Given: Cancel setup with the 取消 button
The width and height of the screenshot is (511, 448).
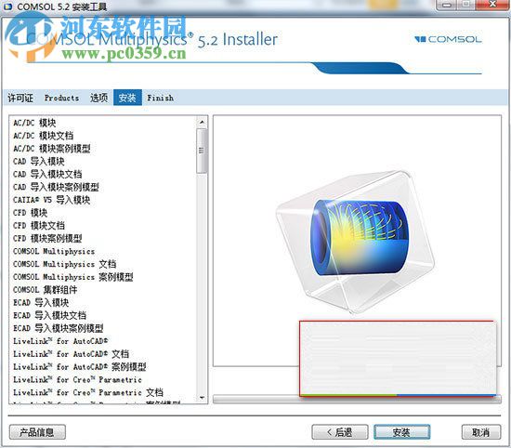Looking at the screenshot, I should coord(481,432).
